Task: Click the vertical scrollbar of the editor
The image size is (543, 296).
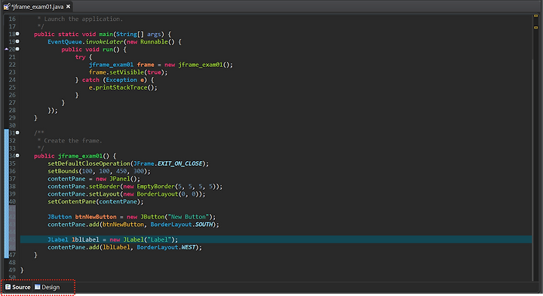Action: [533, 169]
